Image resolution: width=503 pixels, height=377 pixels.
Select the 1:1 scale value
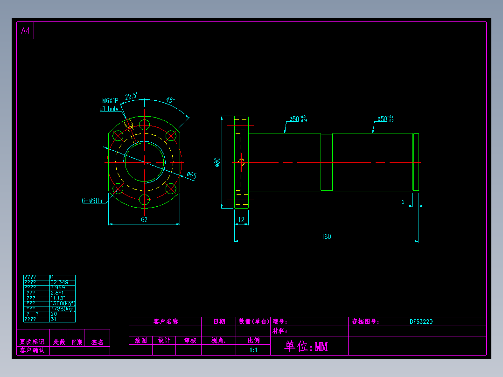[x=253, y=350]
